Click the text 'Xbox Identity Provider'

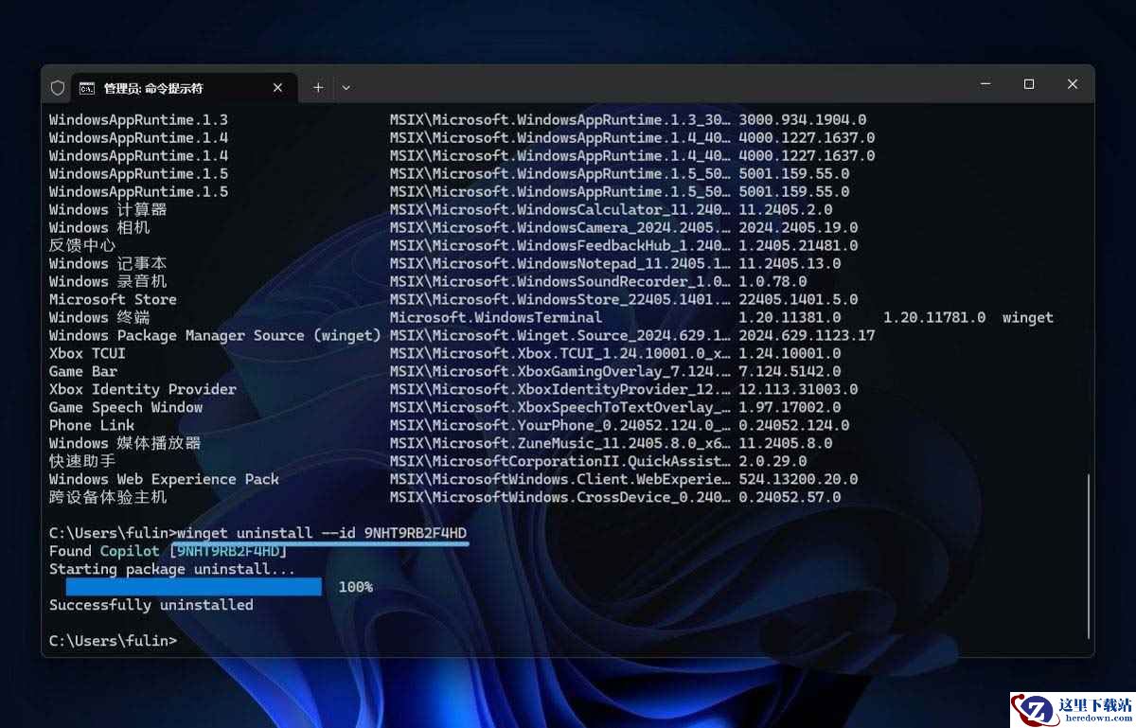(143, 389)
